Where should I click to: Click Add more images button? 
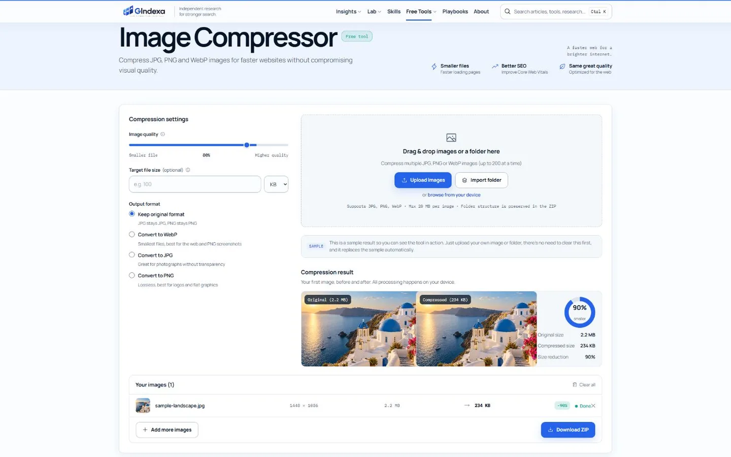click(167, 430)
